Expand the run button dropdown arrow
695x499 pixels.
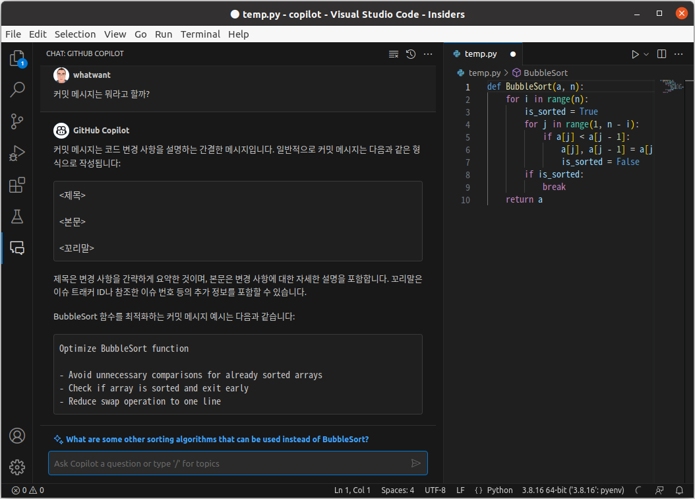coord(646,54)
